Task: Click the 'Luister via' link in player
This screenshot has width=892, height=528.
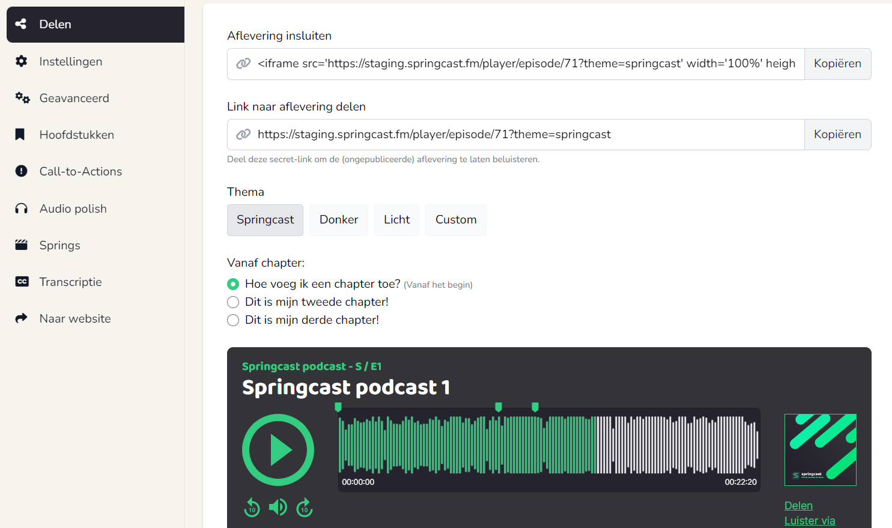Action: point(810,521)
